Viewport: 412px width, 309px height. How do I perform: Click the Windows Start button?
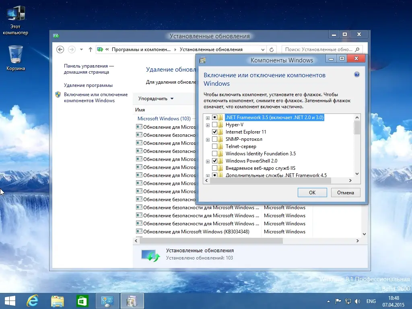pos(10,301)
